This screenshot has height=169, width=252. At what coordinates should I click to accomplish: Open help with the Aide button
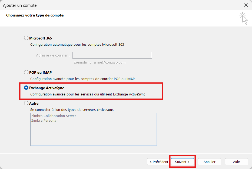click(236, 162)
